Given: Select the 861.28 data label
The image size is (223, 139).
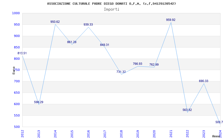Looking at the screenshot, I should pyautogui.click(x=72, y=42).
